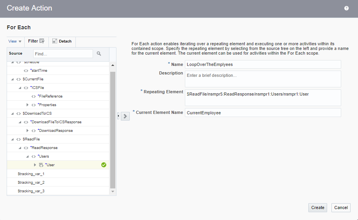The height and width of the screenshot is (220, 358).
Task: Click the element icon beside $DownloadToICS
Action: point(18,114)
